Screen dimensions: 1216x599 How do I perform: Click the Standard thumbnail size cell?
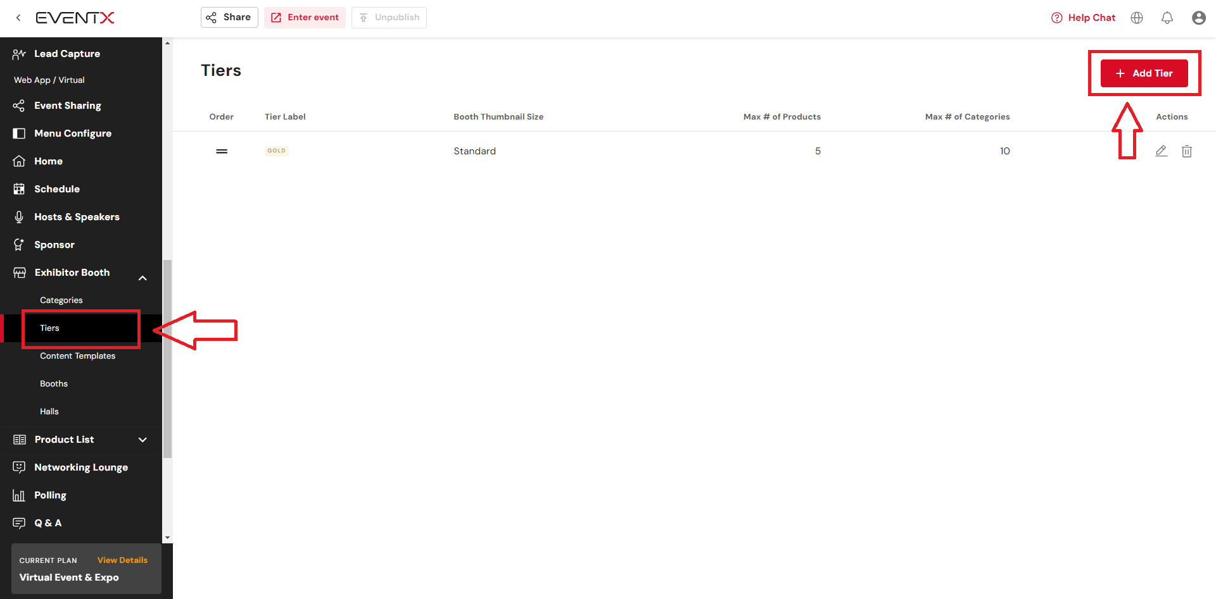[x=474, y=151]
